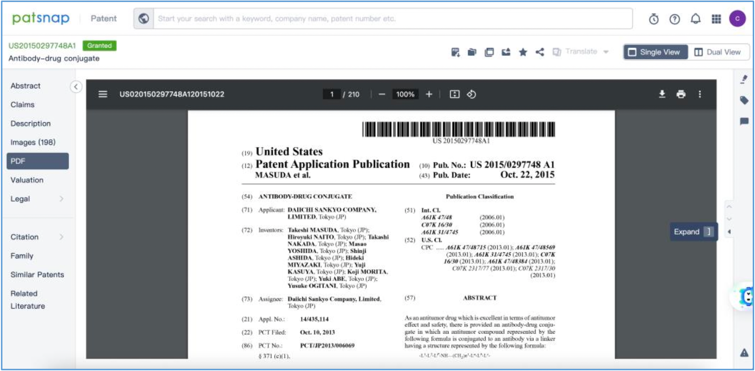Open the Patent module label
This screenshot has width=755, height=371.
[x=103, y=18]
